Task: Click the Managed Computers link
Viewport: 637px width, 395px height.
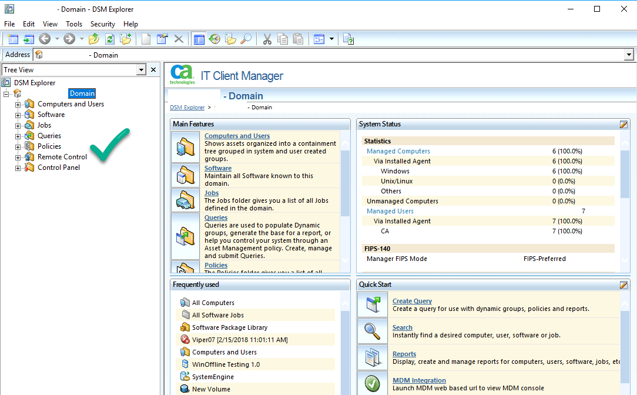Action: [x=398, y=151]
